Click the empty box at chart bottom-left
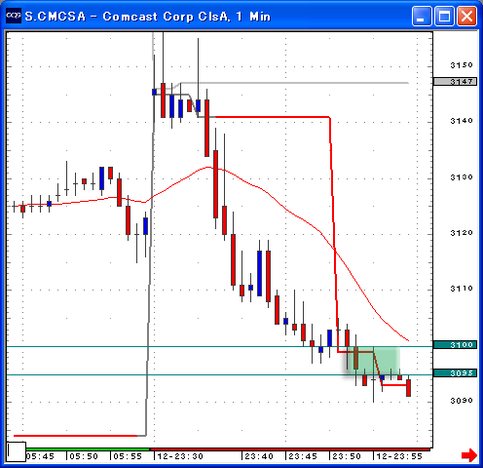483x468 pixels. pos(17,451)
